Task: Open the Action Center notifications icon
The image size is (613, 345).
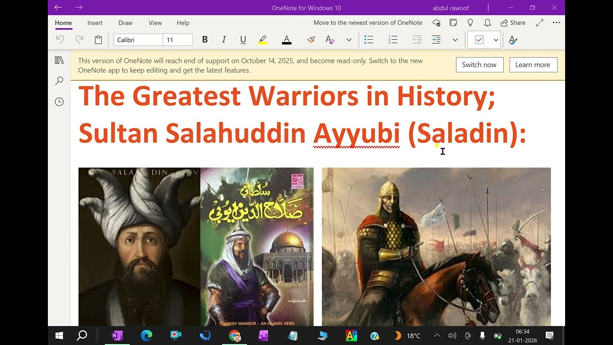Action: [x=550, y=336]
